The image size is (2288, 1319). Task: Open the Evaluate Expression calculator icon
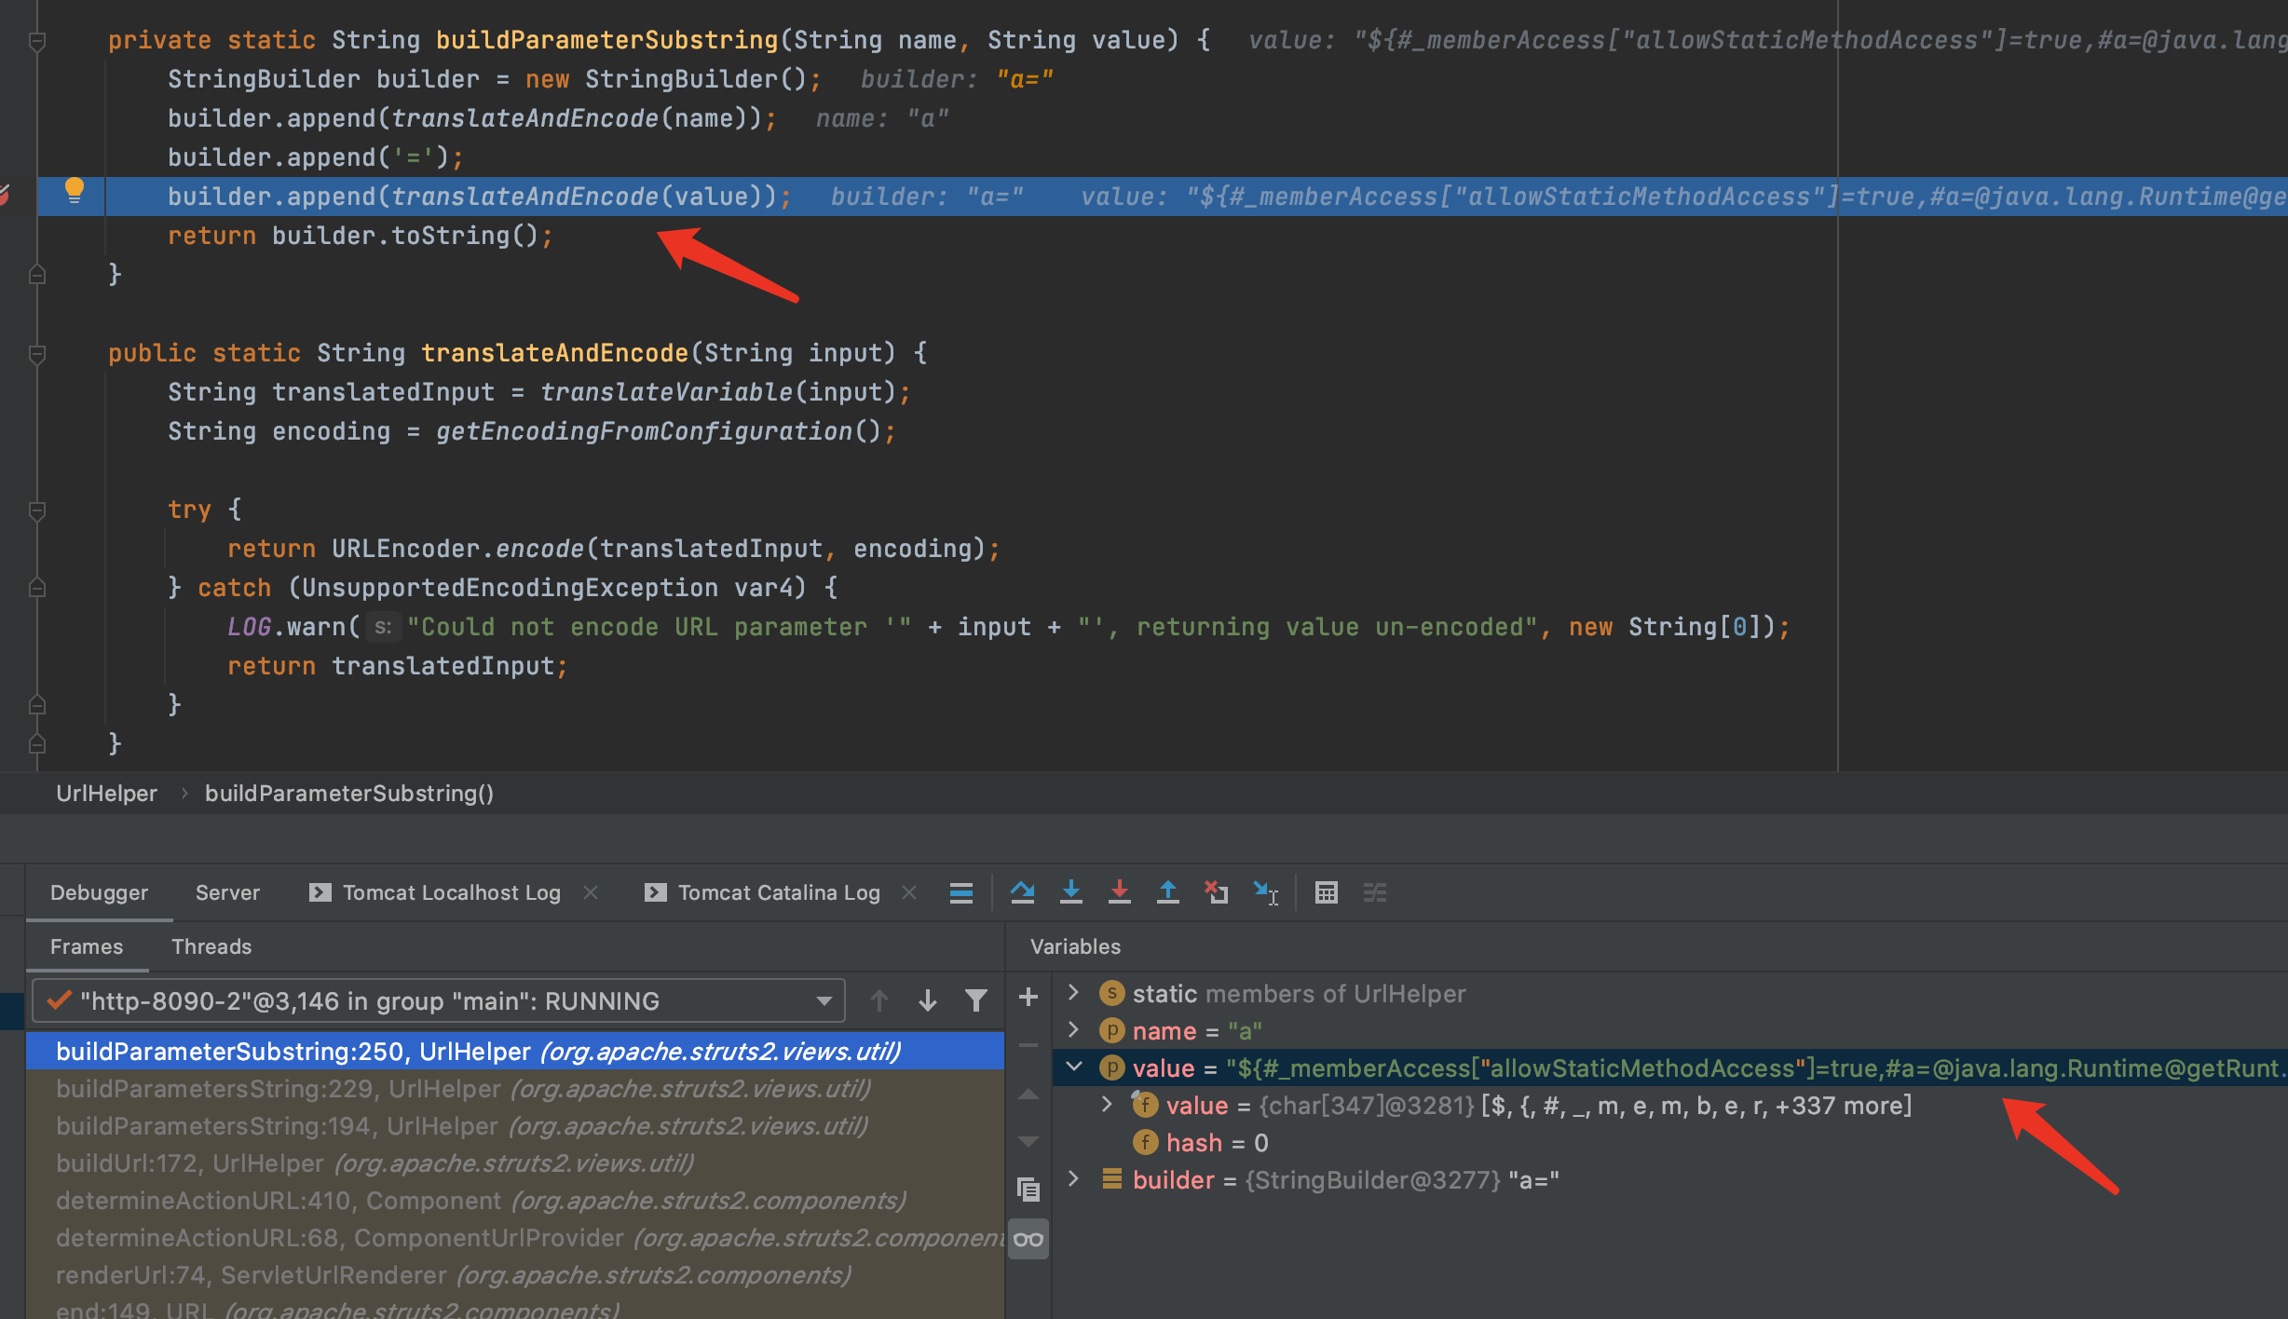pyautogui.click(x=1327, y=892)
